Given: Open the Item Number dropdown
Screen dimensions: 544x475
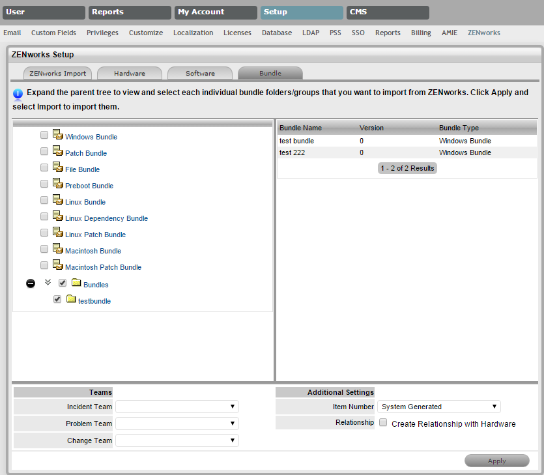Looking at the screenshot, I should [438, 407].
